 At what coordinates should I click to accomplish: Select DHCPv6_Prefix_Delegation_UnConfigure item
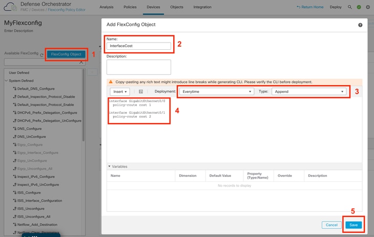coord(49,121)
